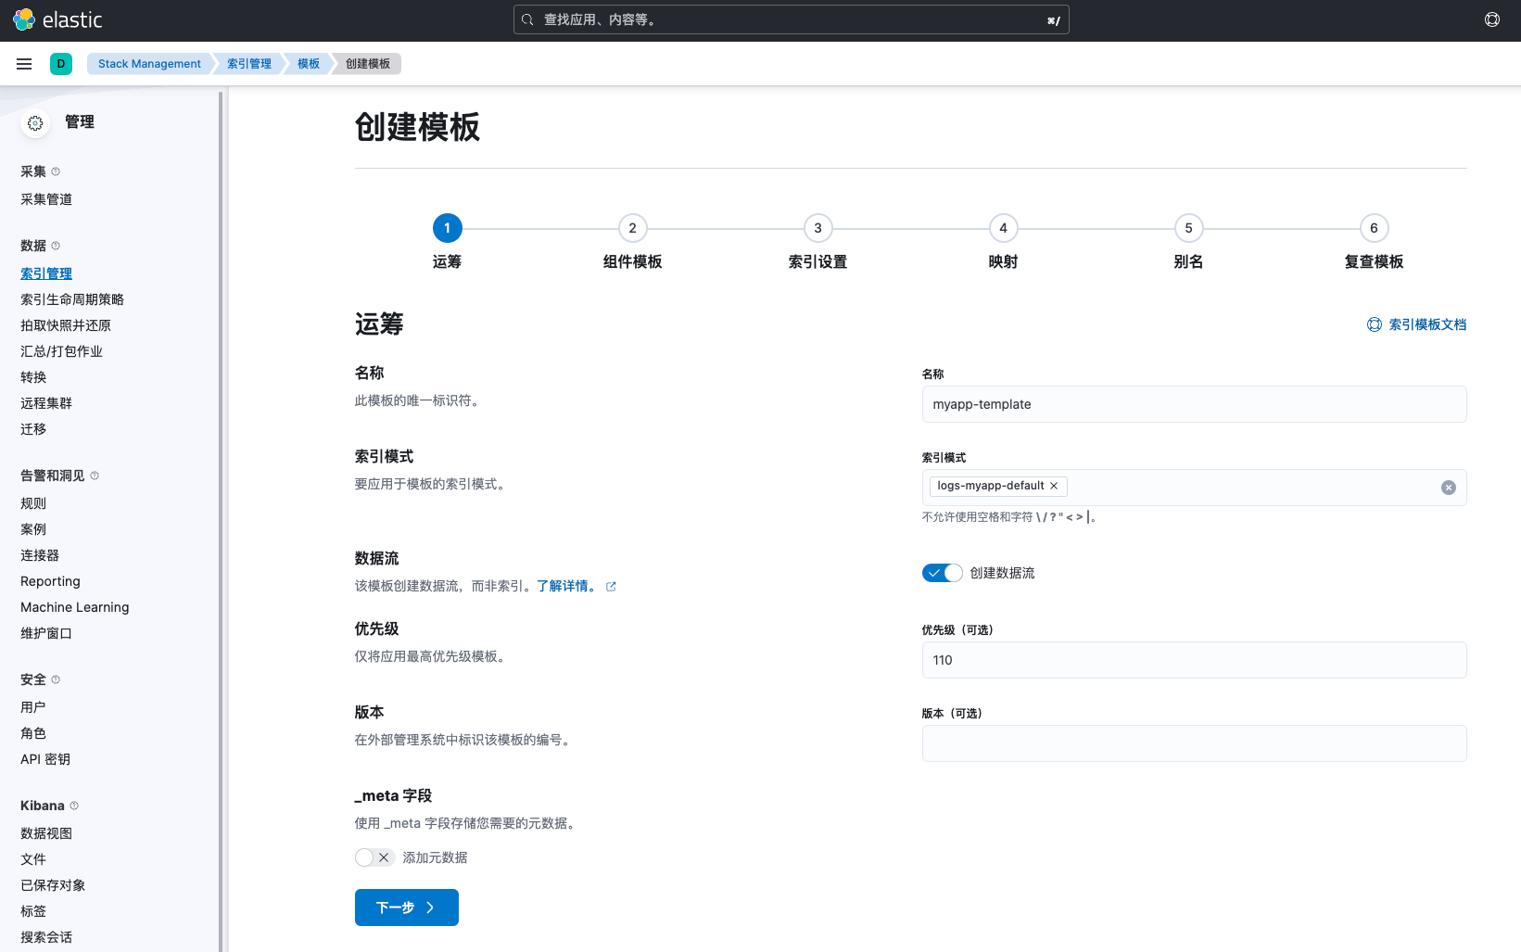Open Reporting in the sidebar

[x=50, y=581]
